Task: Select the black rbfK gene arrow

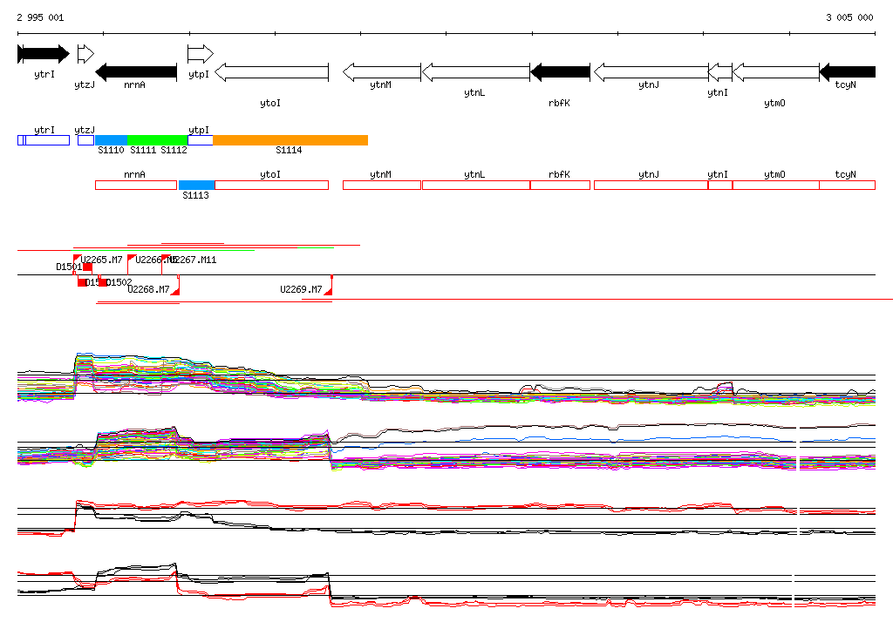Action: tap(560, 72)
